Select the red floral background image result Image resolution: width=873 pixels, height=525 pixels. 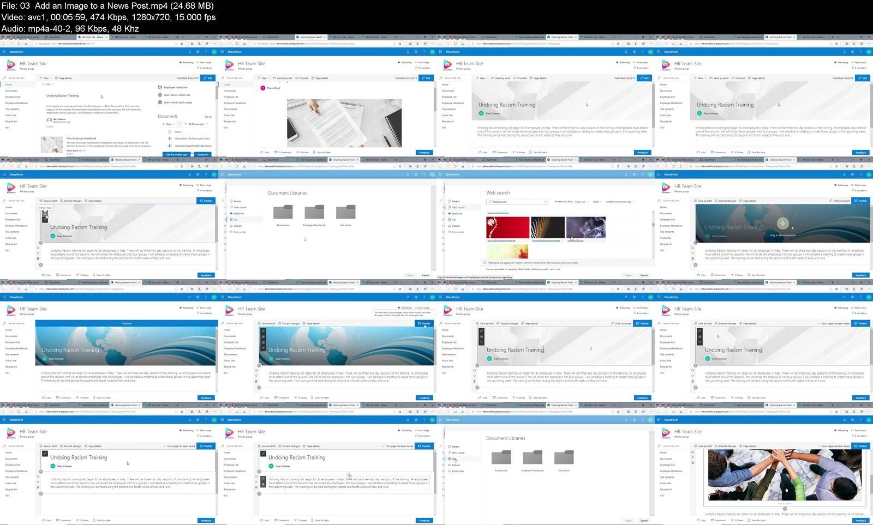[508, 227]
